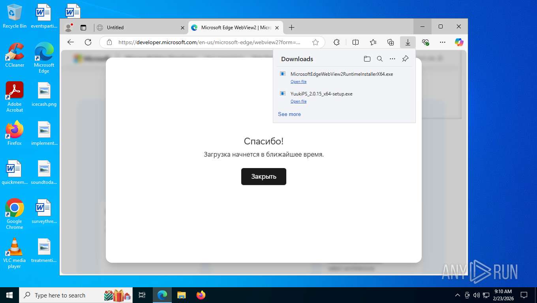The height and width of the screenshot is (303, 537).
Task: Toggle split screen view
Action: click(x=355, y=42)
